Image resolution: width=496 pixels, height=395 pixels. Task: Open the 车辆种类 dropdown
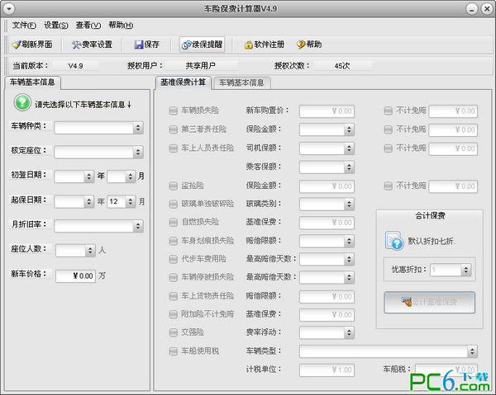tap(98, 128)
